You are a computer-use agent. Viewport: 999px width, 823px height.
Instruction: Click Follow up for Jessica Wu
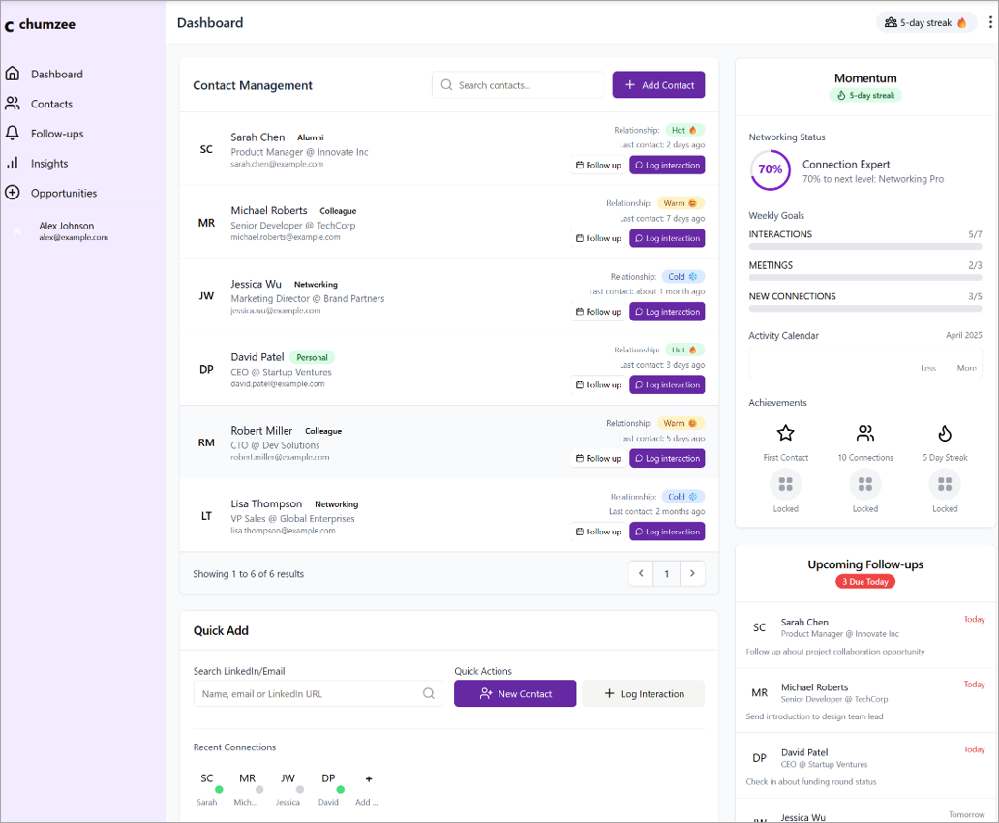[x=597, y=312]
